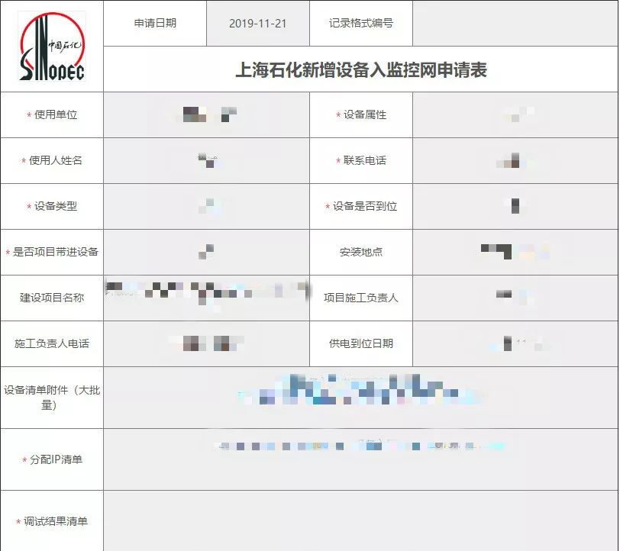The height and width of the screenshot is (551, 620).
Task: Click the 安装地点 value field
Action: (x=515, y=252)
